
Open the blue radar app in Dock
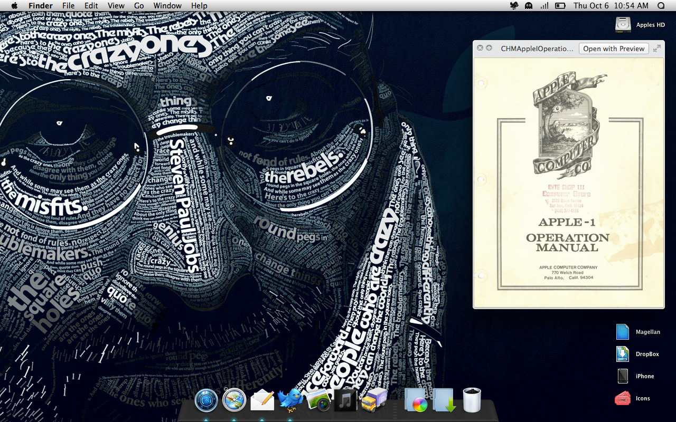pyautogui.click(x=206, y=400)
